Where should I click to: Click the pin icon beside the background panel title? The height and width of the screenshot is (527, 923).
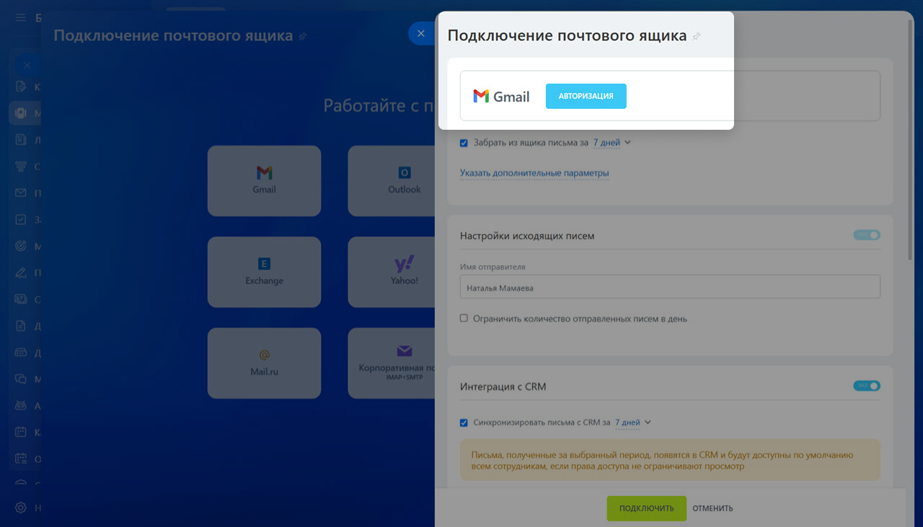click(x=303, y=36)
